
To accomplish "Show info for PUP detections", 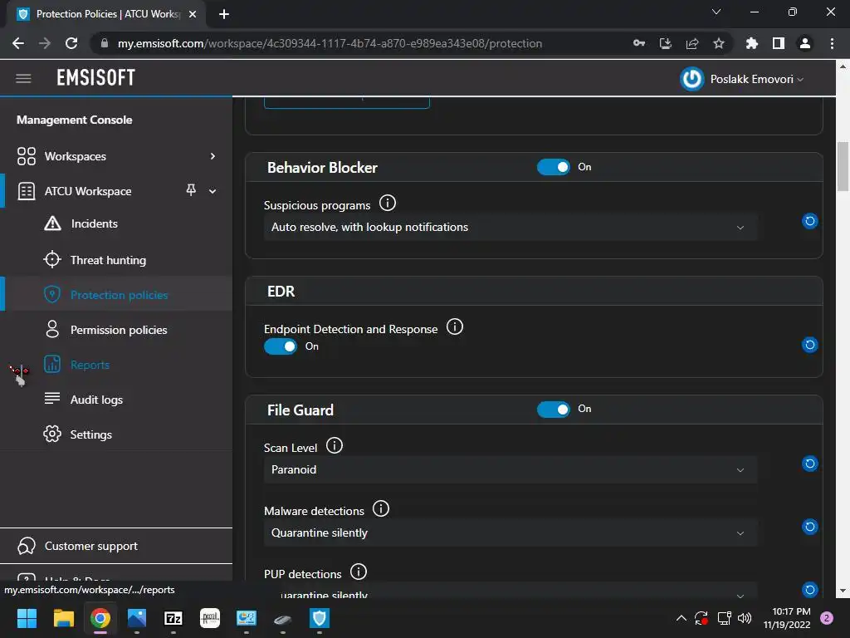I will (x=359, y=572).
